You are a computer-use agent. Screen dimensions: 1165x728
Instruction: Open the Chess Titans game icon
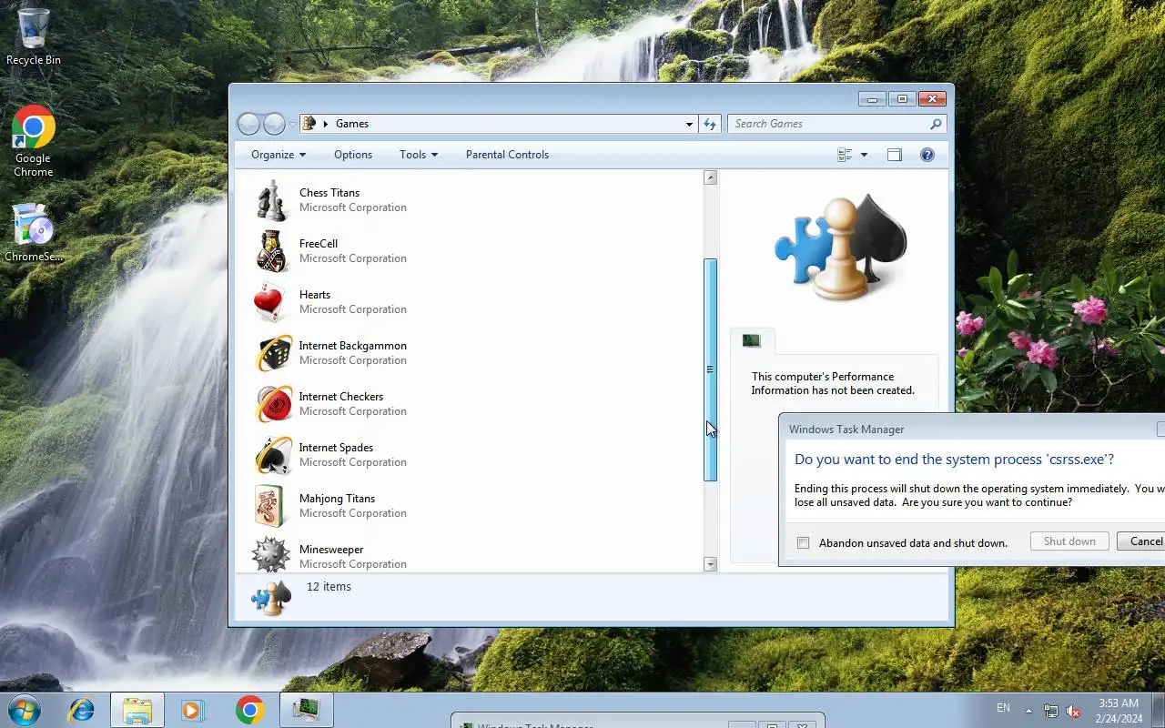tap(271, 200)
